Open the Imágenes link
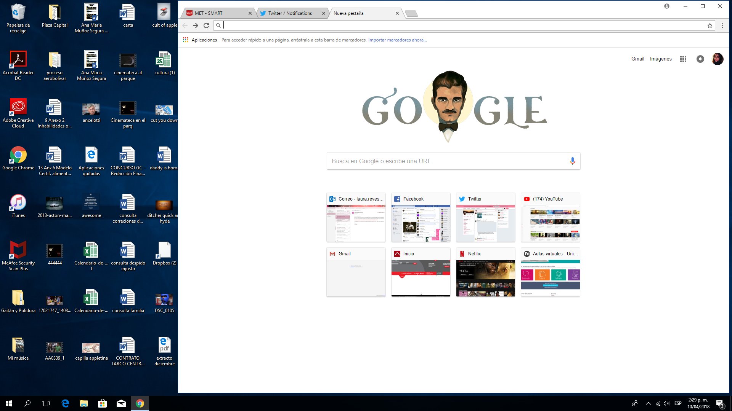Image resolution: width=732 pixels, height=411 pixels. coord(661,59)
